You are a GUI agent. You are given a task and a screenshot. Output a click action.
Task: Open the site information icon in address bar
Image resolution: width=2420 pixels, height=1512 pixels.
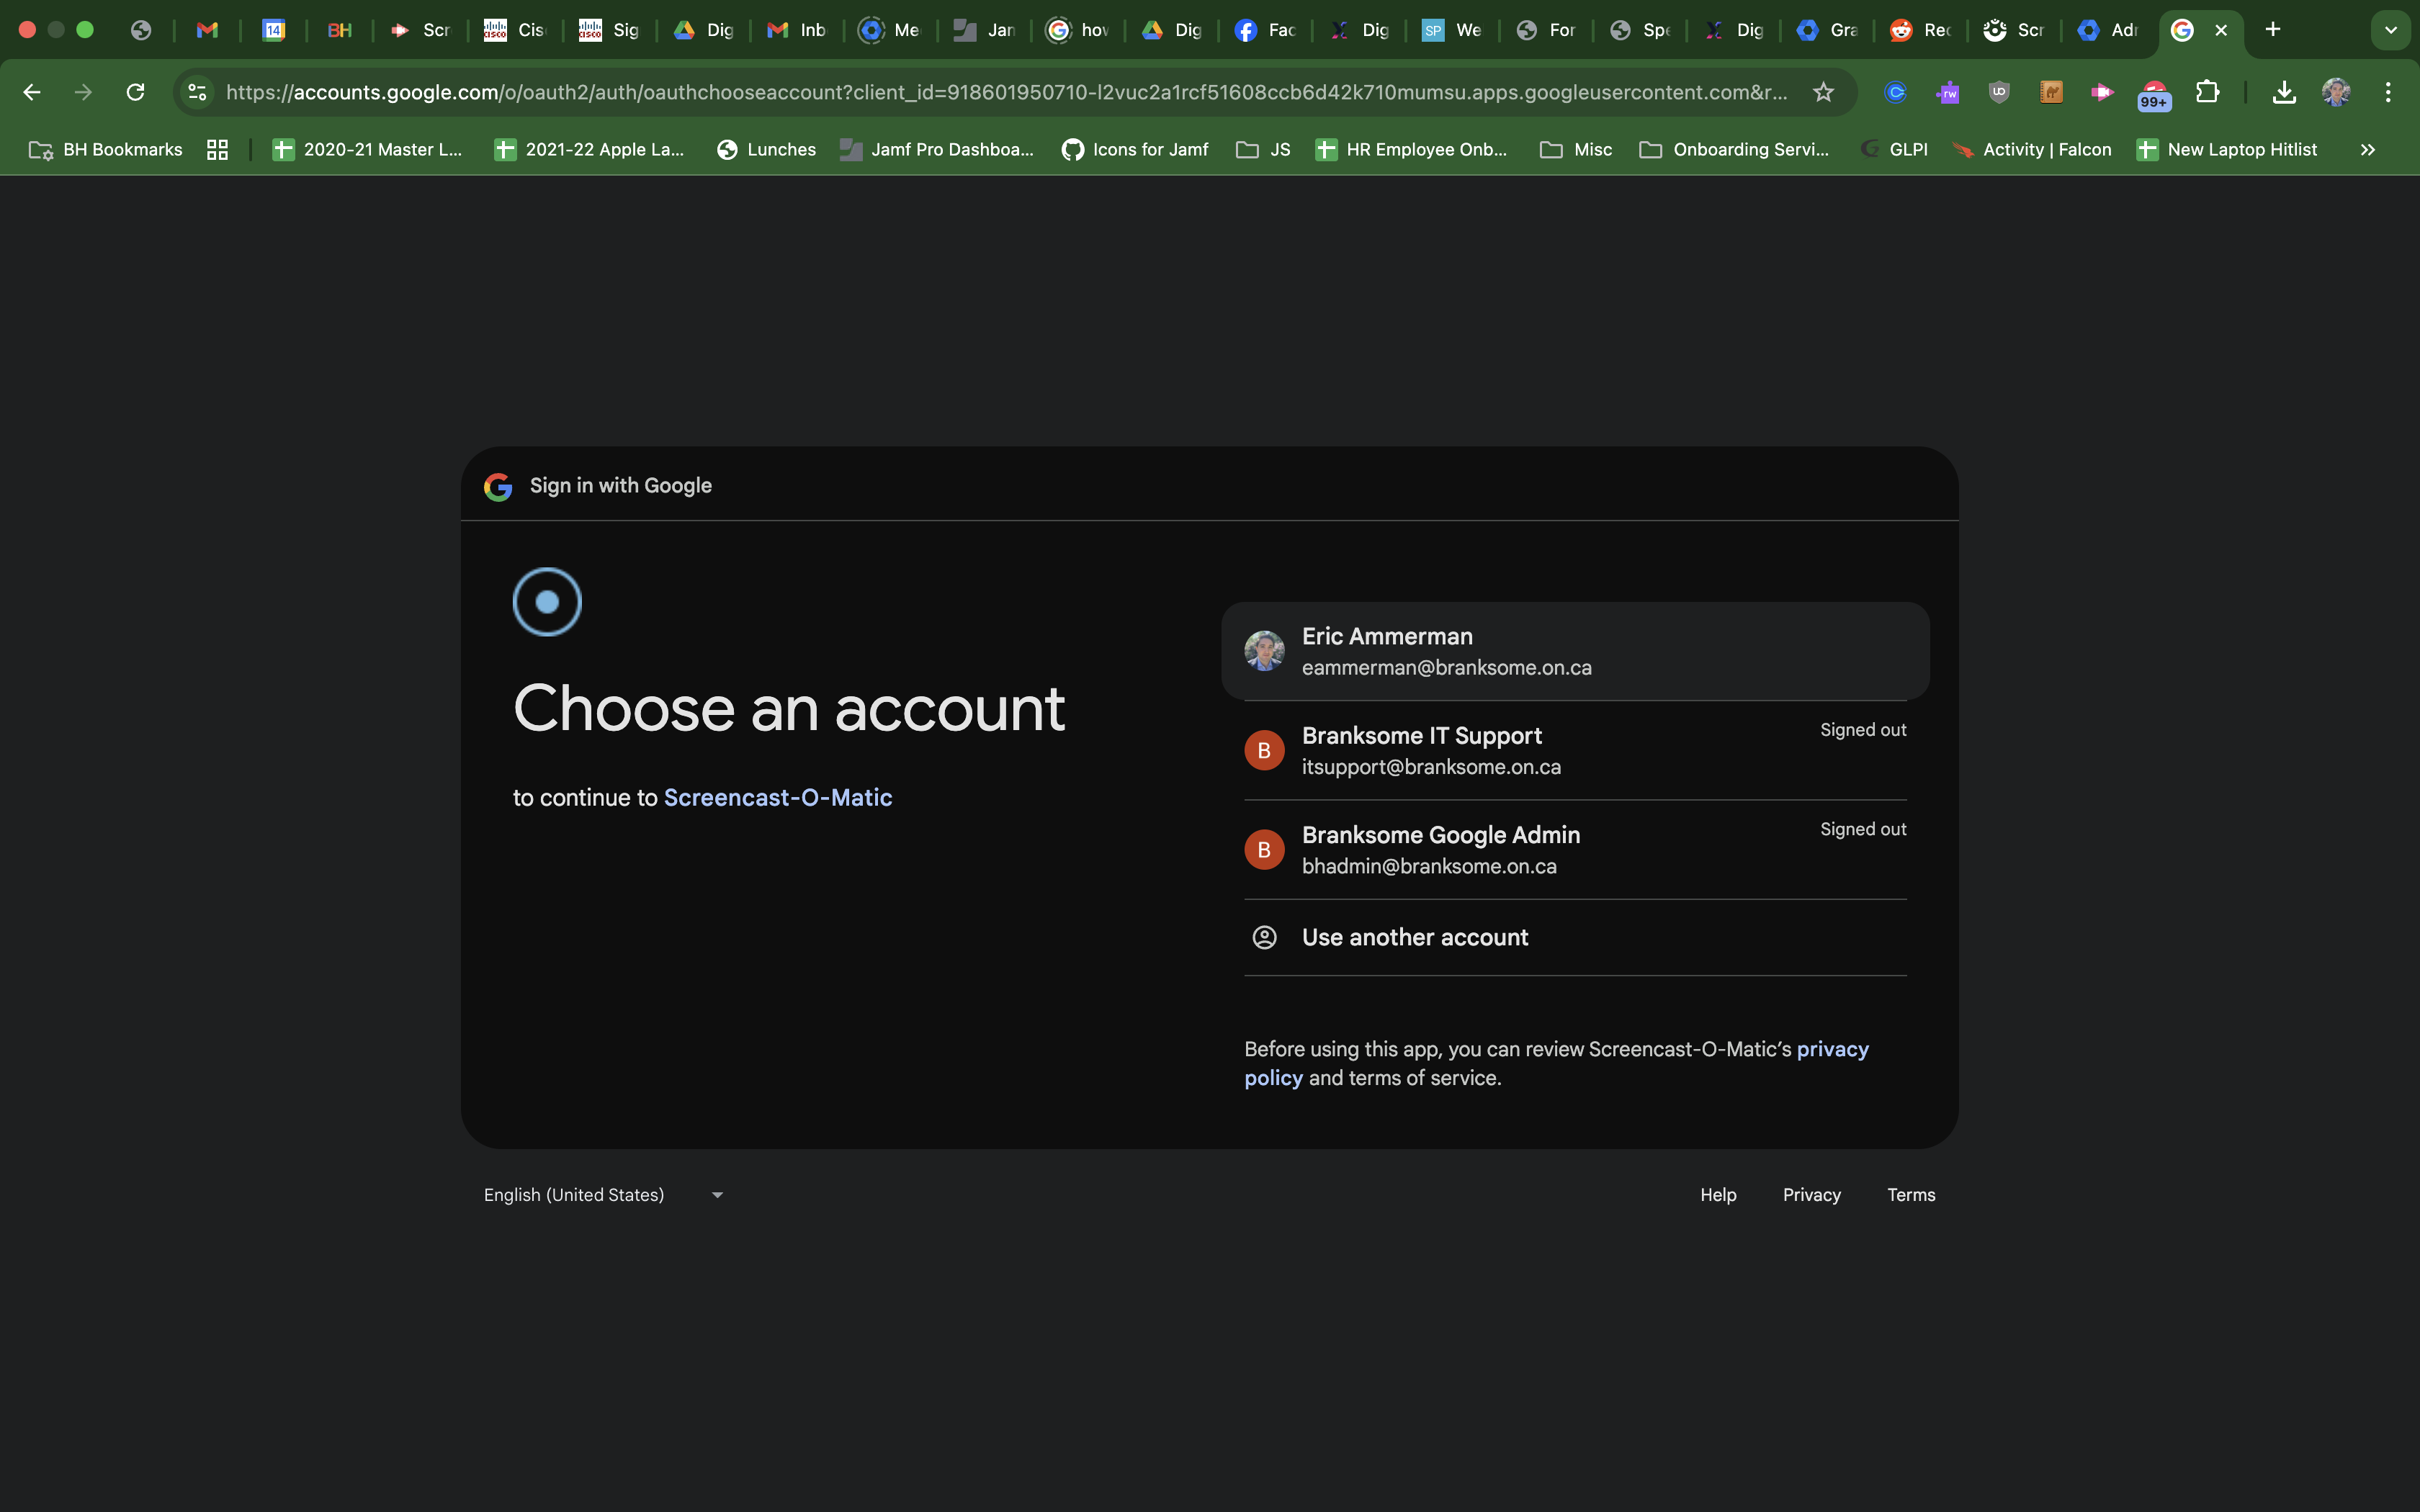click(197, 92)
